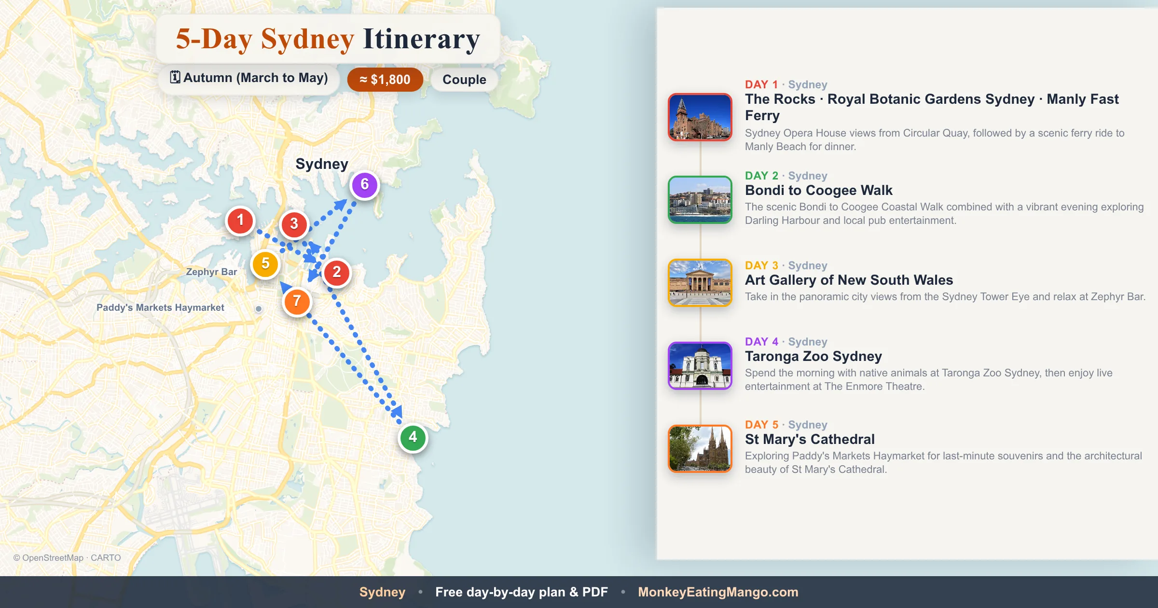Click 'Art Gallery of New South Wales' heading

[849, 280]
